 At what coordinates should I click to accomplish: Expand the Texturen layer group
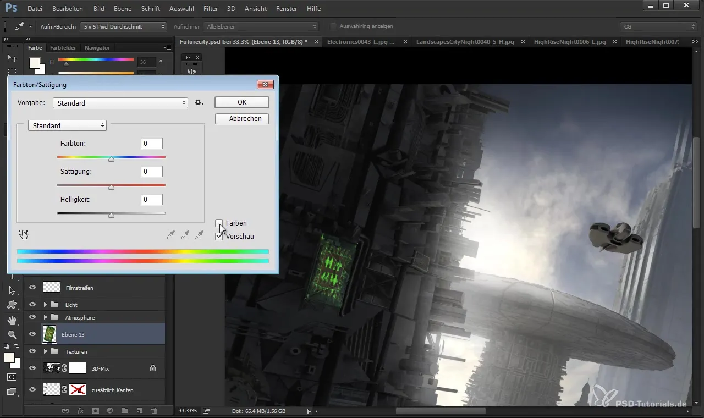(46, 351)
